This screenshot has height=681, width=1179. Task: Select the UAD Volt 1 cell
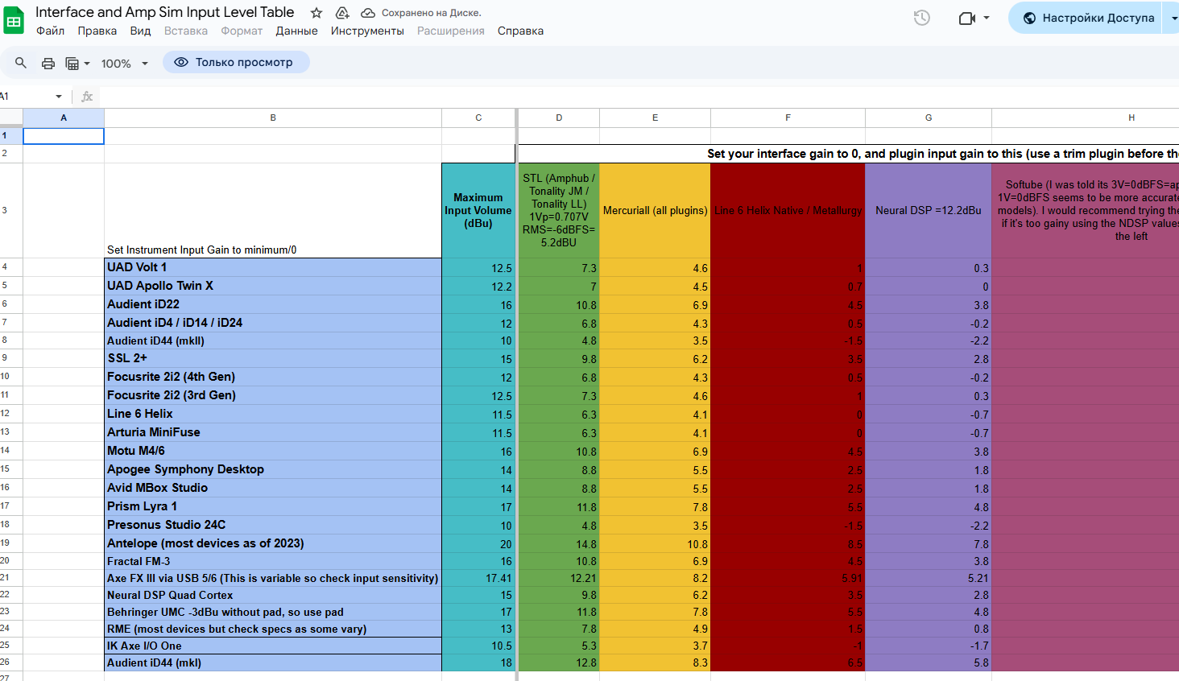[x=273, y=267]
